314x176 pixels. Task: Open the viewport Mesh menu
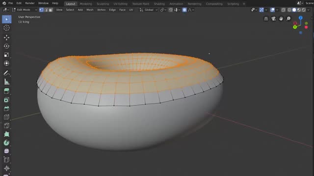point(90,10)
